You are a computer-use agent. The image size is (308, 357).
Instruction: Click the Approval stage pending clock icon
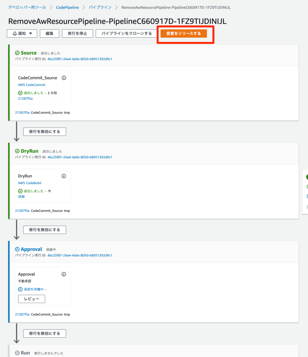click(17, 249)
